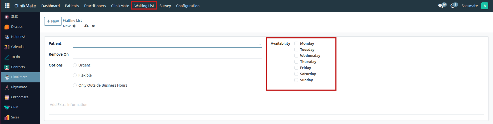Click the New record button
493x124 pixels.
point(53,21)
